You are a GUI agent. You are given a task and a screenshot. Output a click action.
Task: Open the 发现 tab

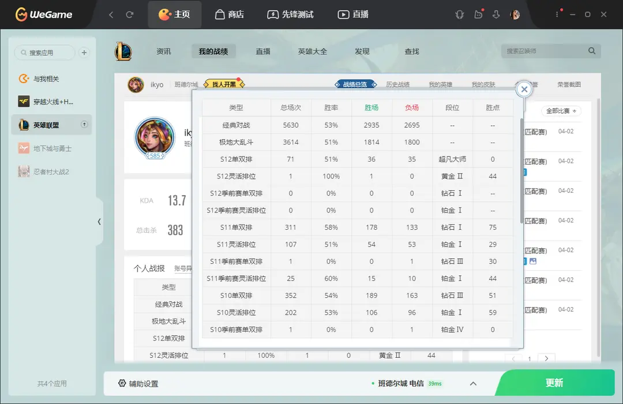[x=362, y=51]
